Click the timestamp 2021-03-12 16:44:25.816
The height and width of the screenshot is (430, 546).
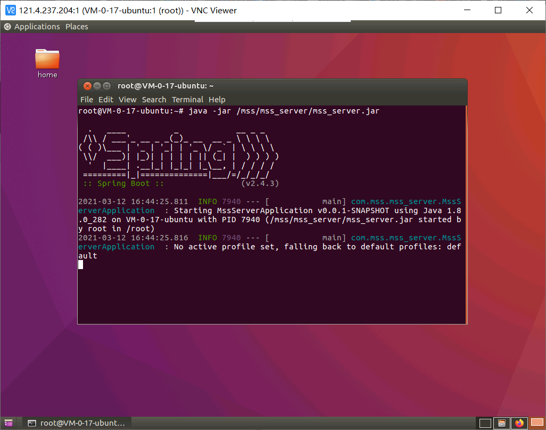tap(133, 238)
